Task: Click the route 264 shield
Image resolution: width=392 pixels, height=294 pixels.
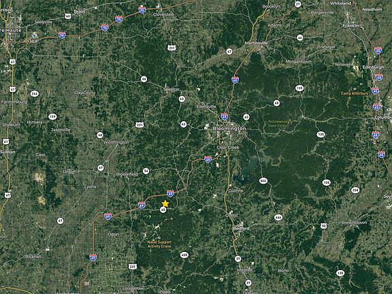Action: pos(35,94)
